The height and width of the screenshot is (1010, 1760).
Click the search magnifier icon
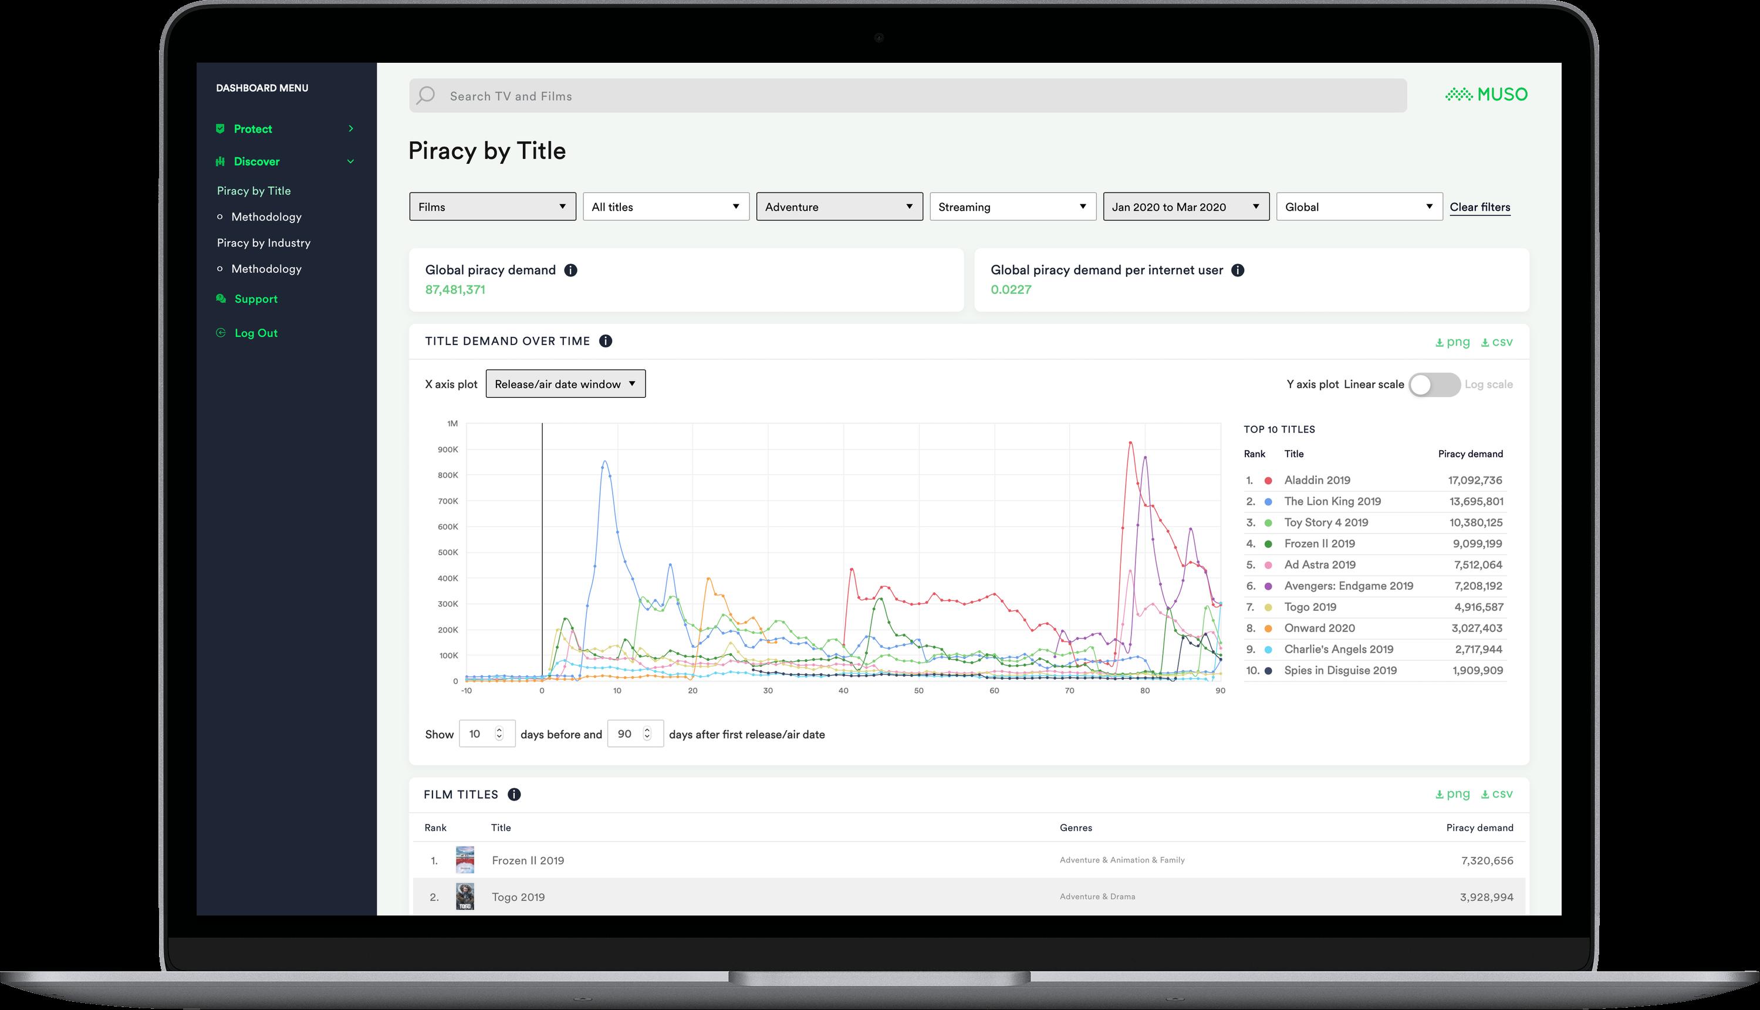426,96
